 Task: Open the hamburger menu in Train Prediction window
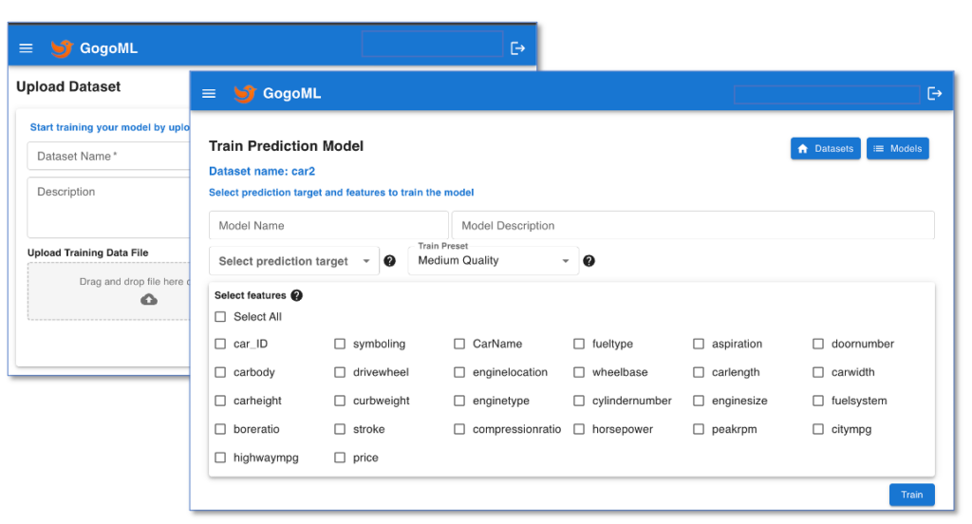[x=209, y=93]
